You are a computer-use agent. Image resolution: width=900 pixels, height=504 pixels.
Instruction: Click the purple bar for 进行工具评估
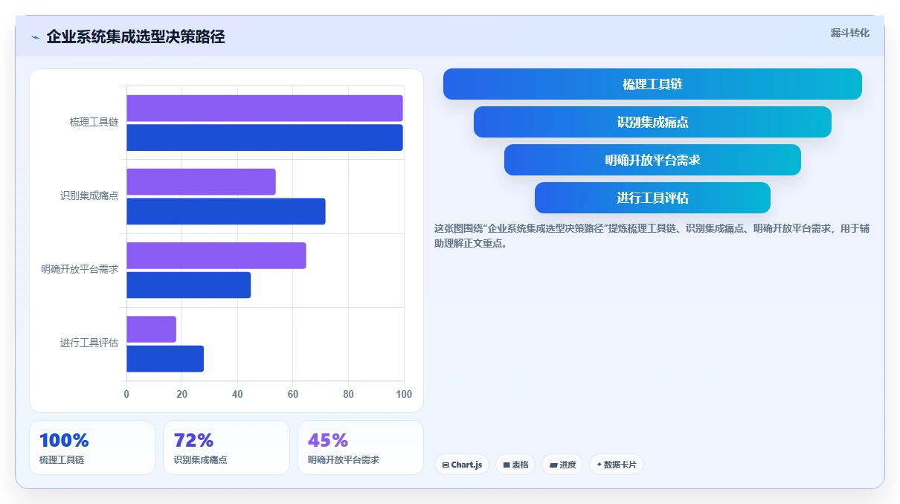click(x=152, y=329)
